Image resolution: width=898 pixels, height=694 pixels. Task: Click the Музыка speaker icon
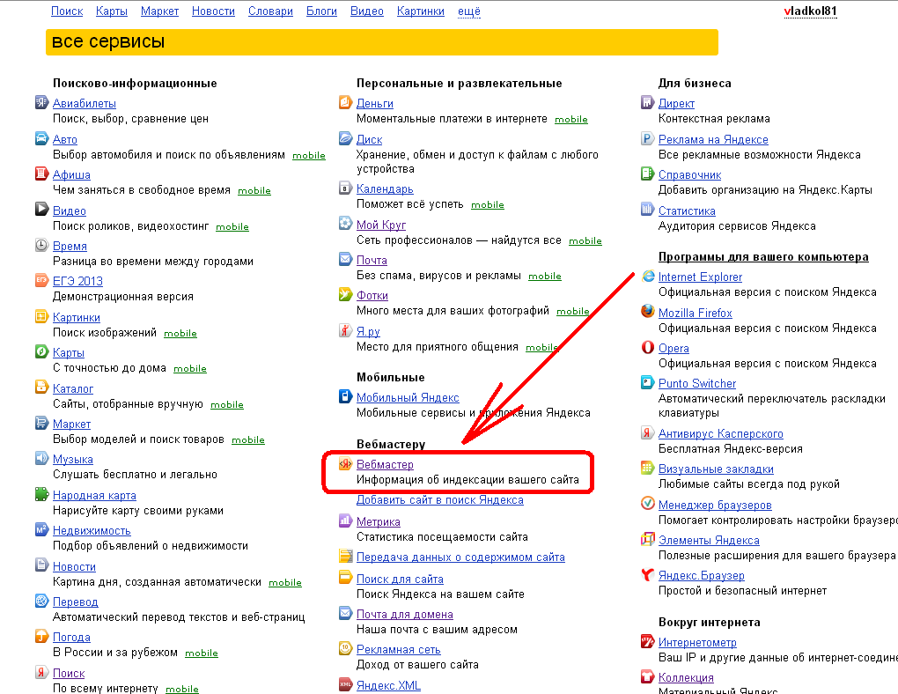point(41,458)
